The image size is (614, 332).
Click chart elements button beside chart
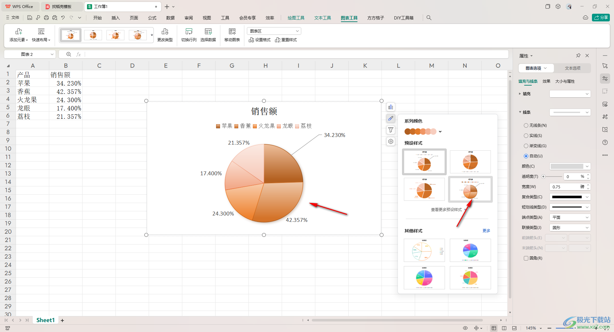tap(391, 107)
